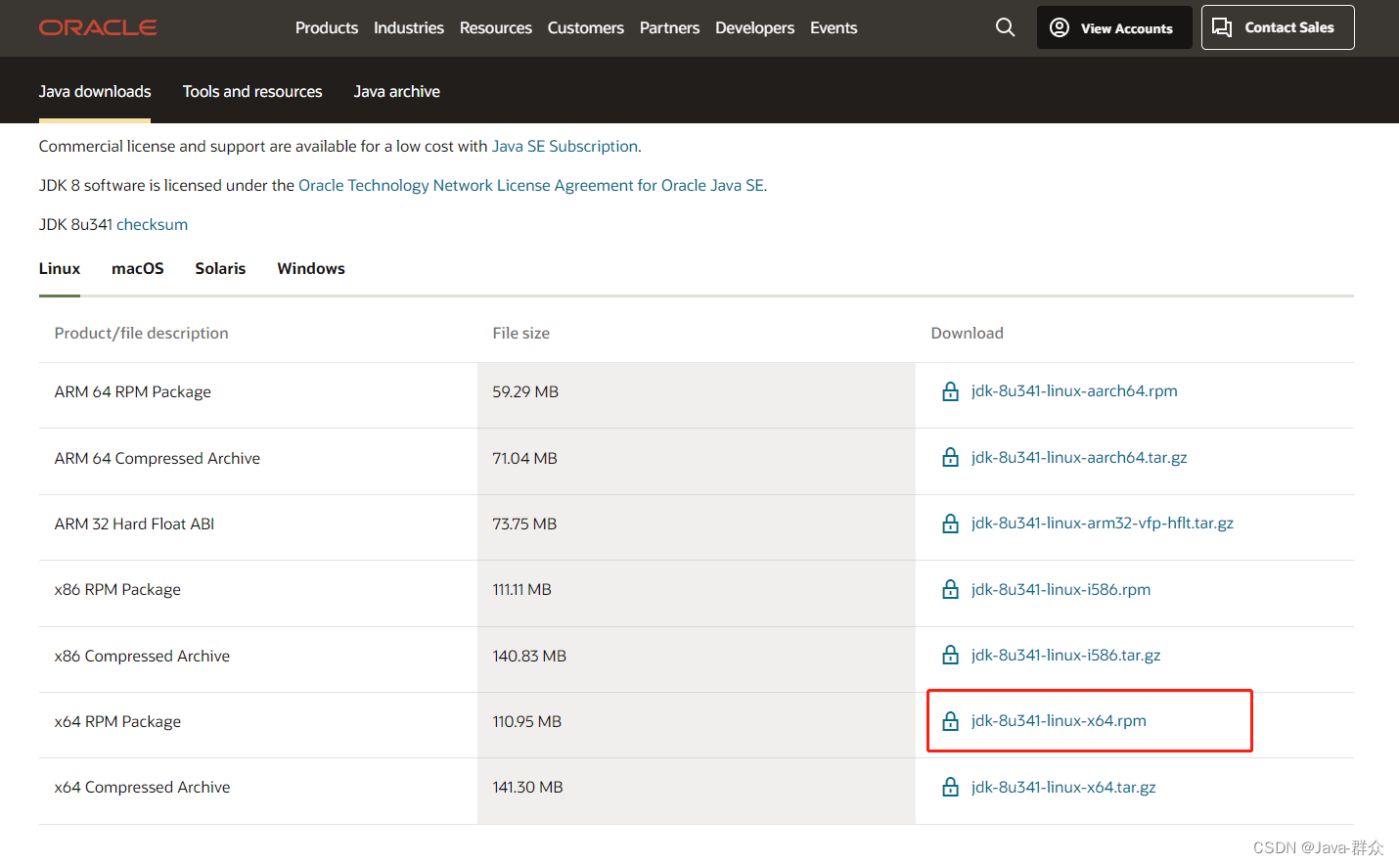This screenshot has height=865, width=1399.
Task: Download jdk-8u341-linux-aarch64.rpm
Action: pyautogui.click(x=1074, y=390)
